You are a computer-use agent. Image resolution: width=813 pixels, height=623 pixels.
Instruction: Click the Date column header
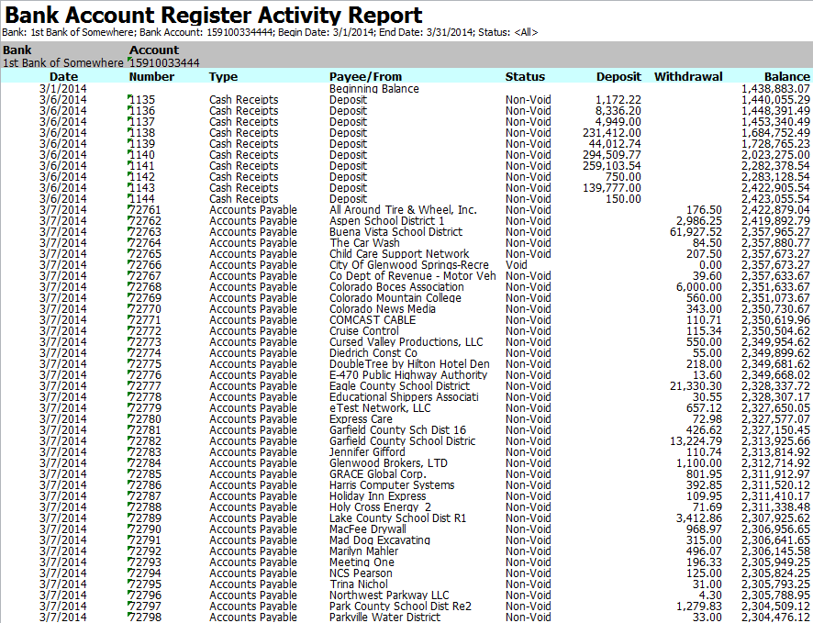point(64,77)
